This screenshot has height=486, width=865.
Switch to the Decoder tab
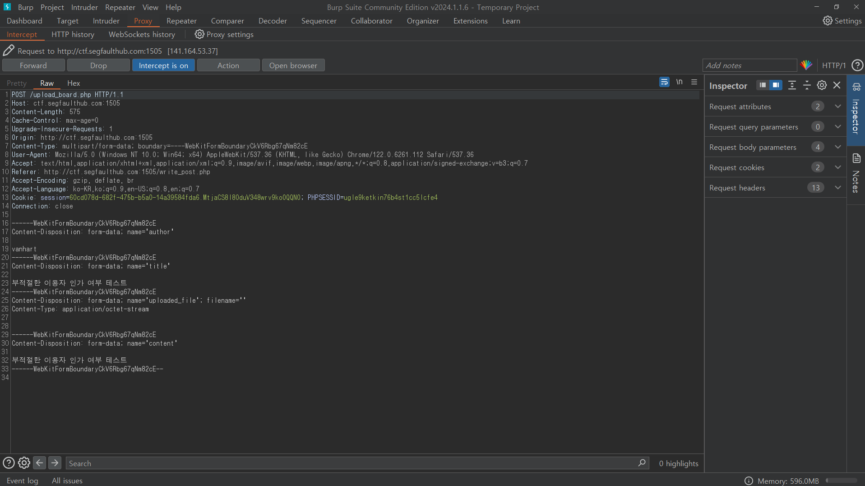click(x=273, y=21)
